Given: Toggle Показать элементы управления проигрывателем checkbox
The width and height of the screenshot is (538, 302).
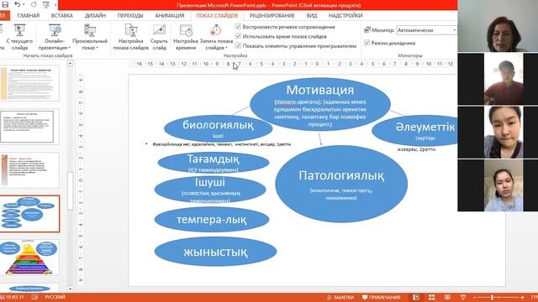Looking at the screenshot, I should click(x=238, y=45).
